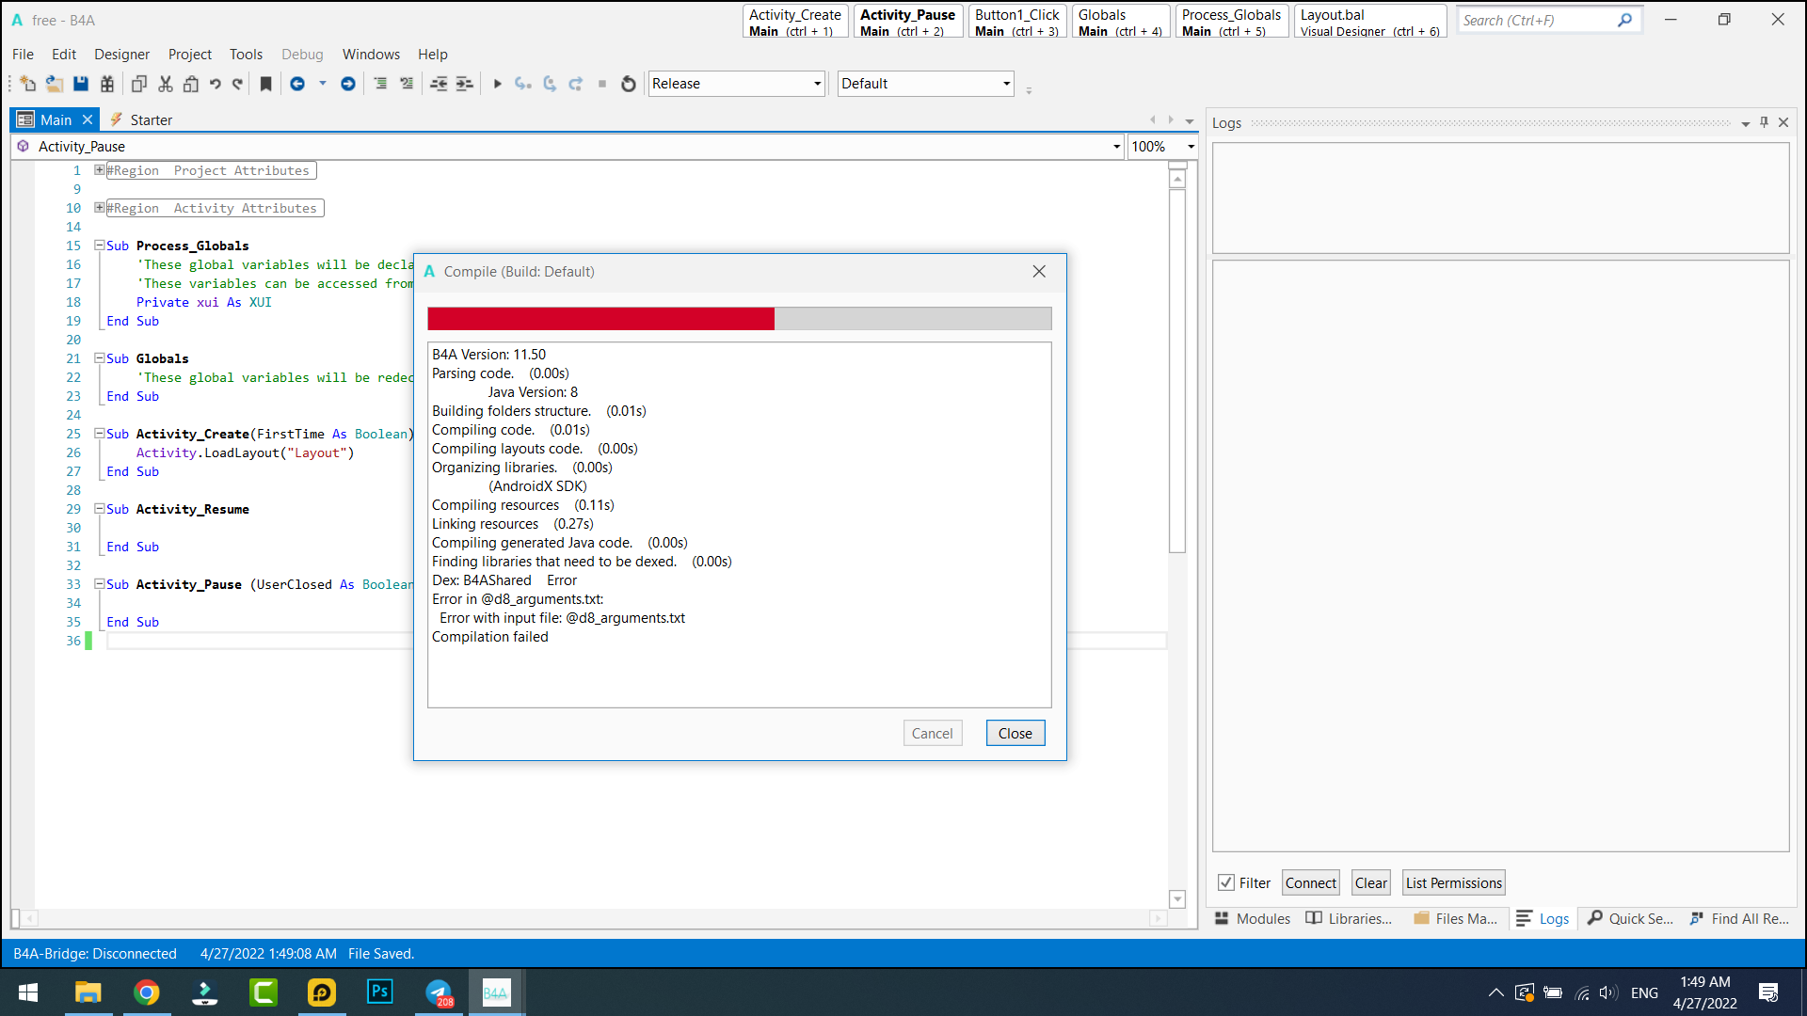Click the Undo toolbar icon
Screen dimensions: 1807x1016
pos(216,84)
